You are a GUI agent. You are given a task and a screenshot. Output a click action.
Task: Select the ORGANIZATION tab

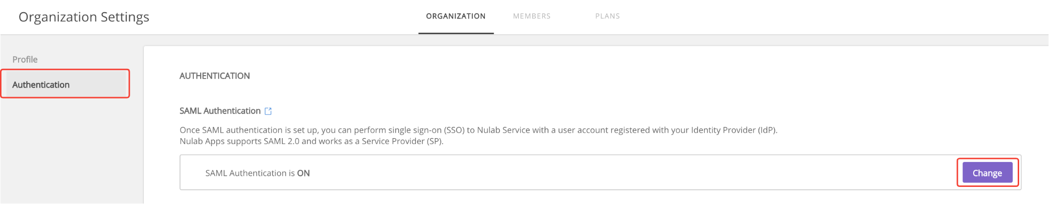click(456, 16)
